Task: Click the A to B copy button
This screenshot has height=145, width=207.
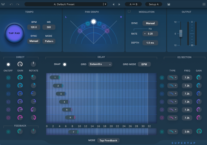Action: coord(133,4)
